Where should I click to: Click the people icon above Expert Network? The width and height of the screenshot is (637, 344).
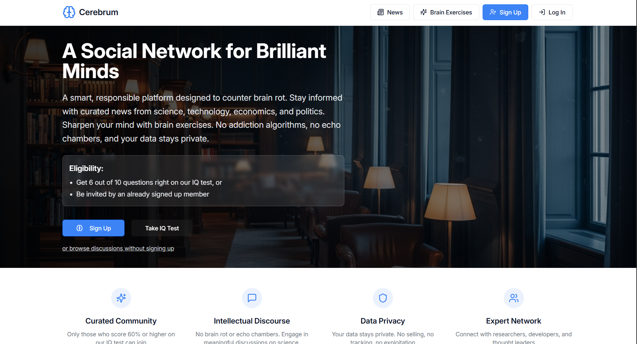coord(514,298)
